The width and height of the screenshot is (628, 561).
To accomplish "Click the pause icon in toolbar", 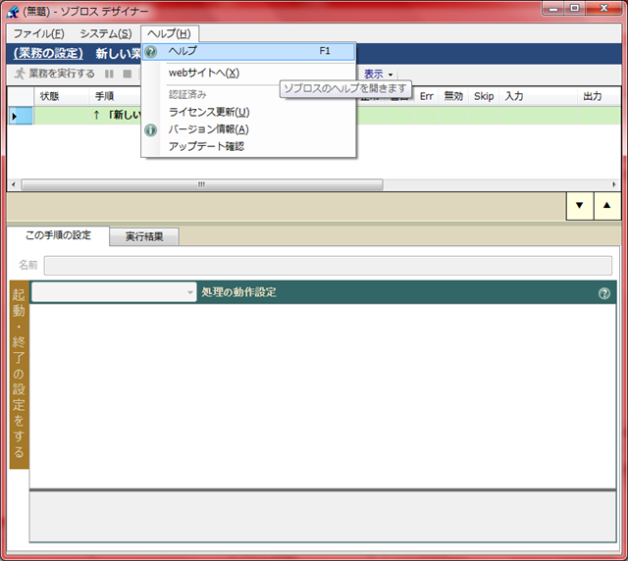I will click(109, 74).
